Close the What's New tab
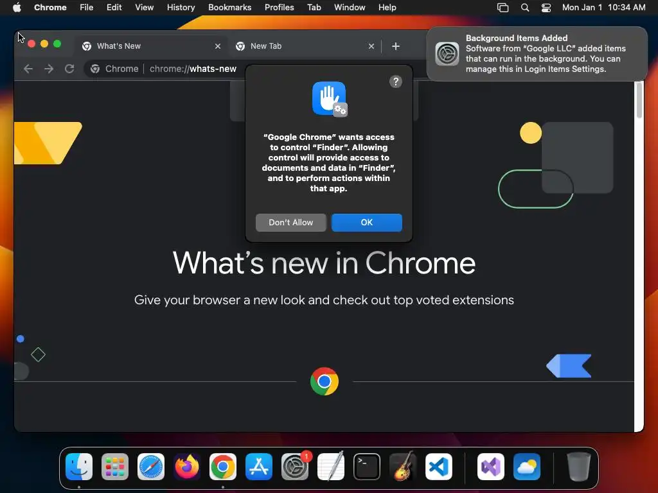 pos(217,46)
